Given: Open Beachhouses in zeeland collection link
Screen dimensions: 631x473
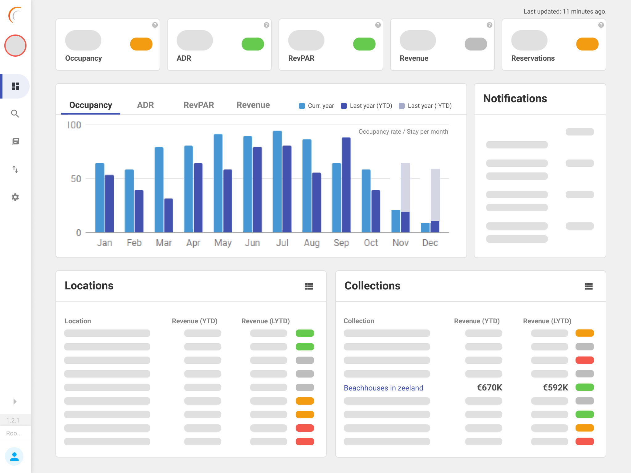Looking at the screenshot, I should click(383, 388).
